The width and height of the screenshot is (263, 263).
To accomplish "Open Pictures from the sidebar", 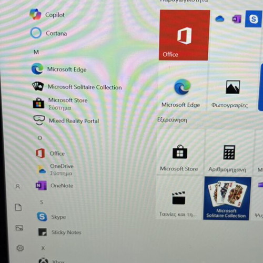I will point(19,228).
